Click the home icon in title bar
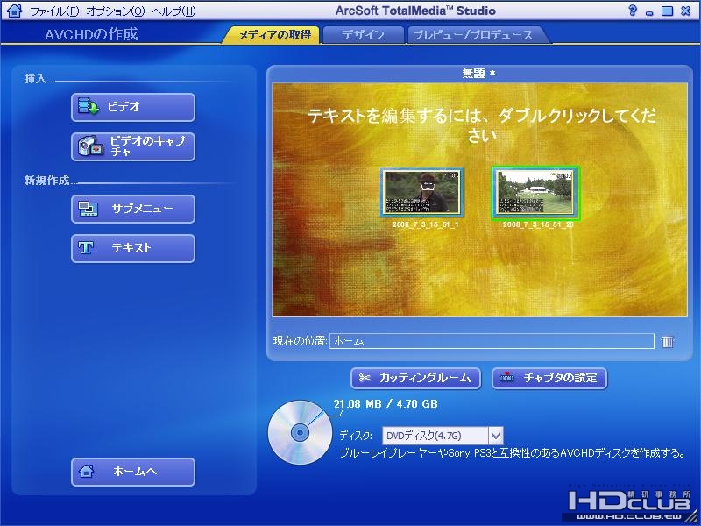 point(14,11)
